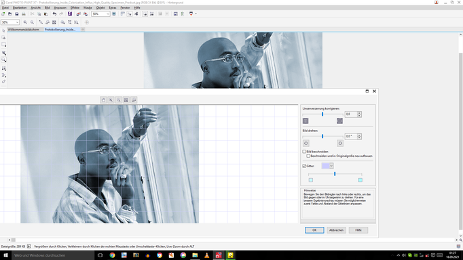The height and width of the screenshot is (260, 463).
Task: Rotate image clockwise with right rotate icon
Action: pyautogui.click(x=340, y=143)
